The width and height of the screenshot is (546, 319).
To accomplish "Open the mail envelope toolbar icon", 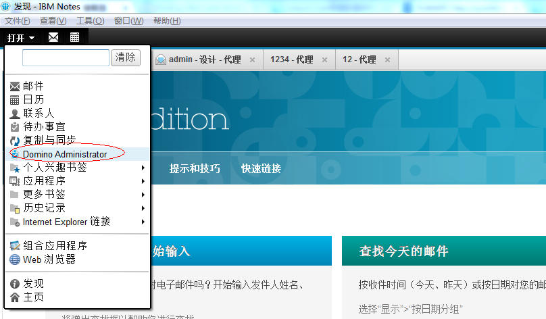I will pyautogui.click(x=53, y=37).
